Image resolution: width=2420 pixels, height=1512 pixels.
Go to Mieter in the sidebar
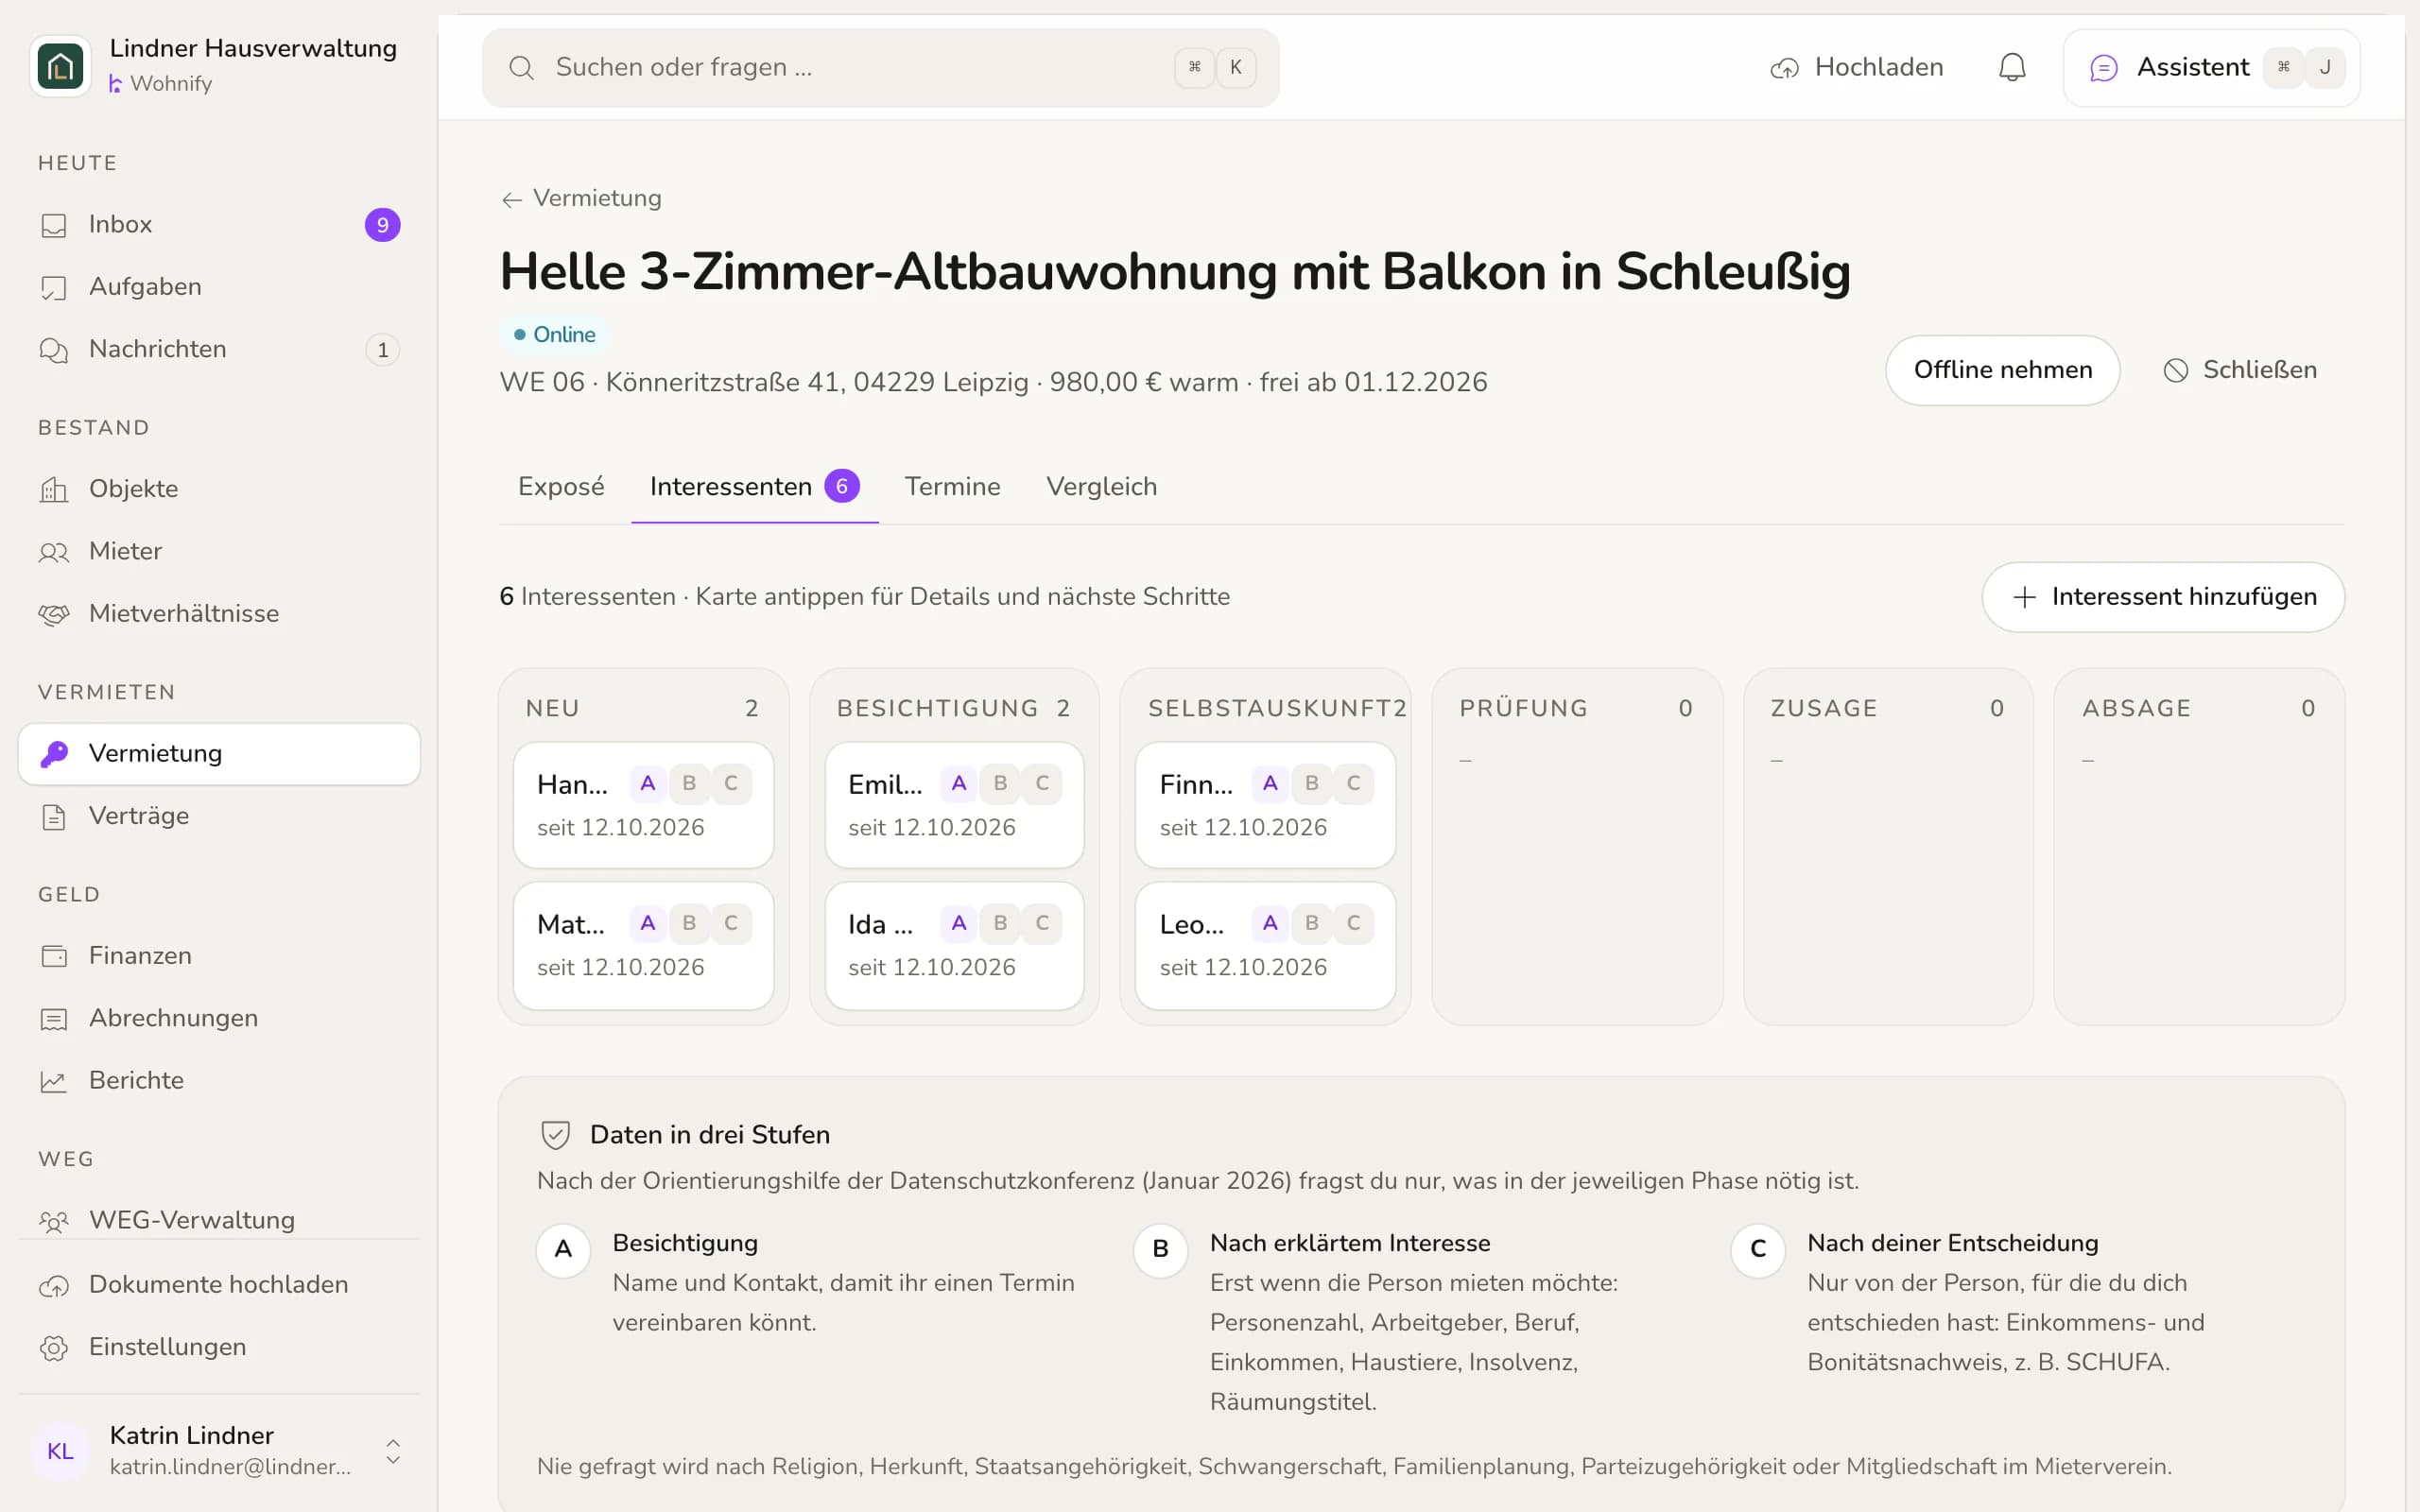(x=219, y=551)
